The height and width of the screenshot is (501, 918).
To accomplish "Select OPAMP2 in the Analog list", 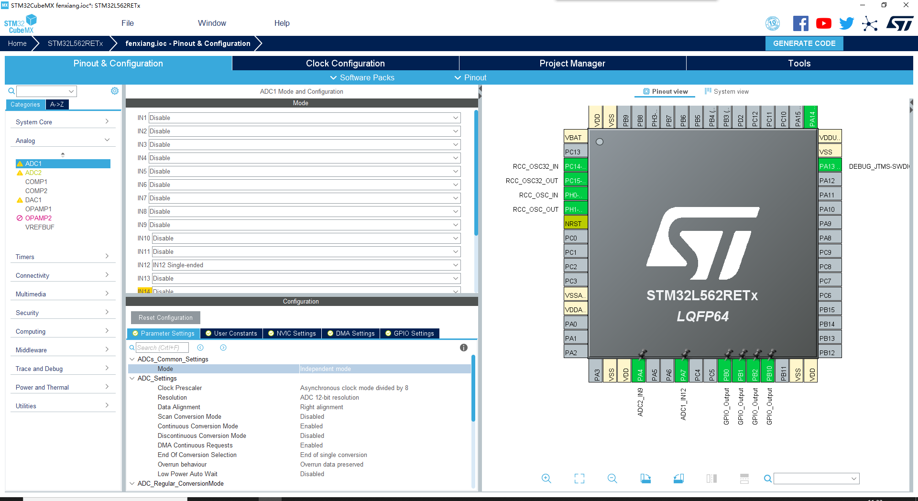I will click(x=38, y=218).
